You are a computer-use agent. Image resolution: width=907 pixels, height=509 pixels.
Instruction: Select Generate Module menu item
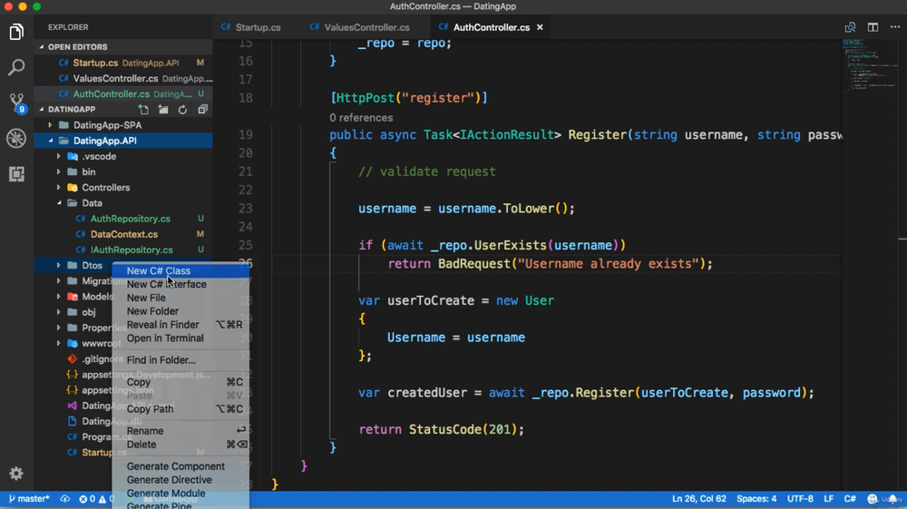pos(180,493)
